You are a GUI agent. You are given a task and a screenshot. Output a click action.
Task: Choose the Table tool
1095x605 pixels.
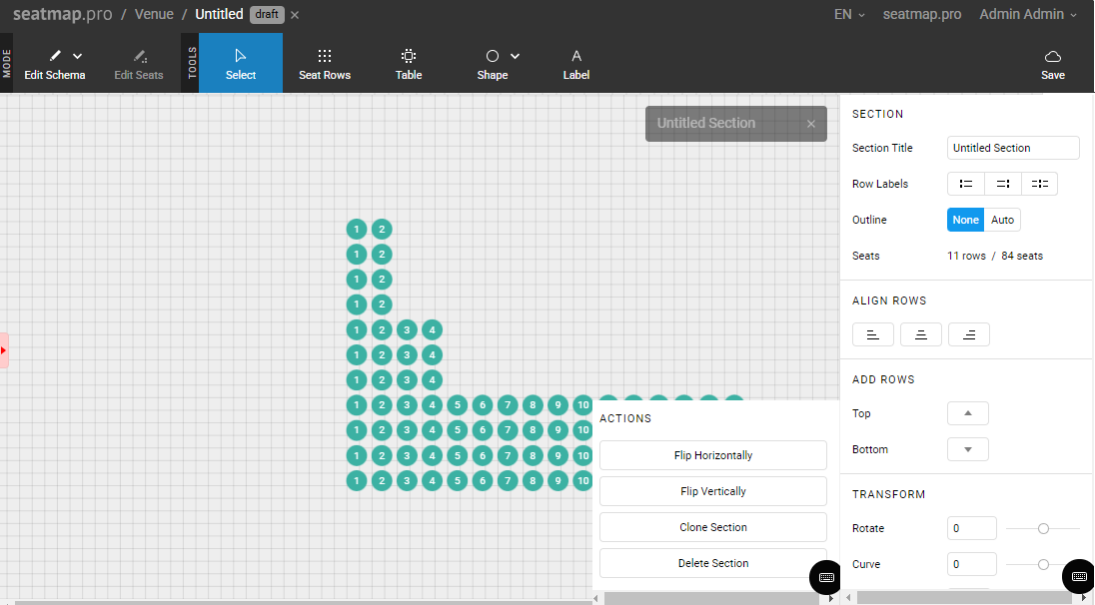409,64
